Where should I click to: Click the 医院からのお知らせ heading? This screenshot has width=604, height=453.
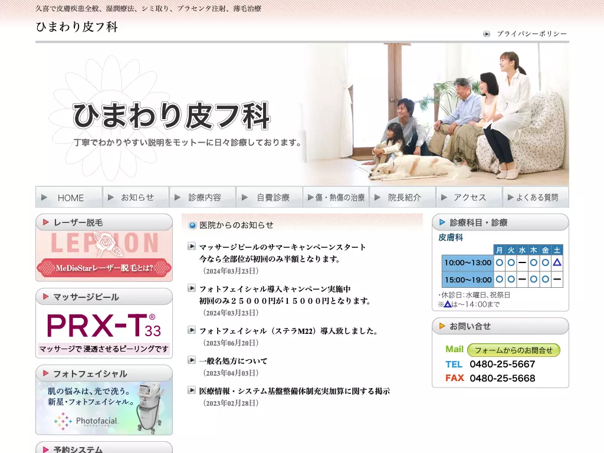(236, 225)
